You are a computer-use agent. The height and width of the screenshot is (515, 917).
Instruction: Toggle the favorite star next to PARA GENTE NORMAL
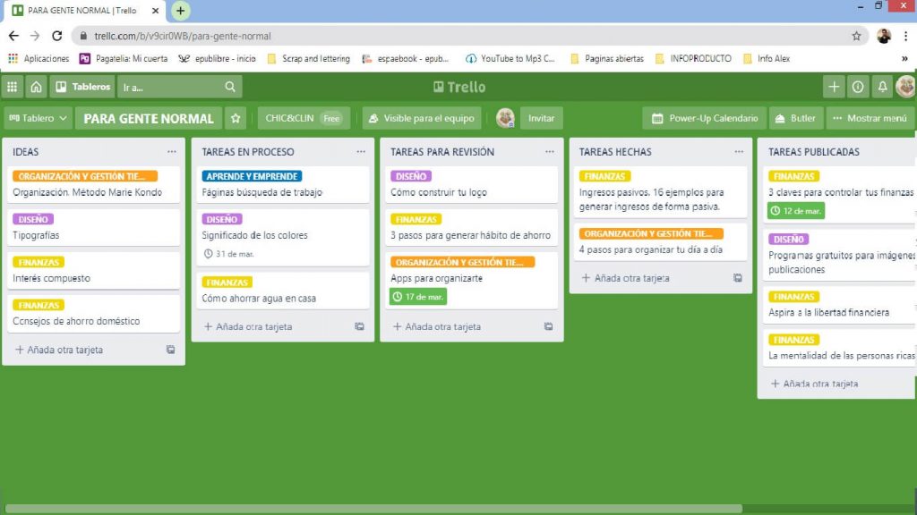(x=235, y=117)
